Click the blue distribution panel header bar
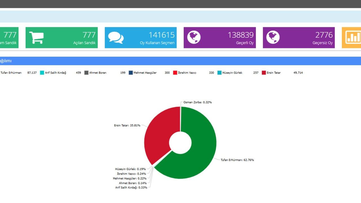The width and height of the screenshot is (361, 203). (180, 61)
